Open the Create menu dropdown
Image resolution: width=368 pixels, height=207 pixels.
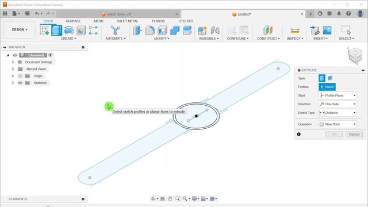pos(68,39)
